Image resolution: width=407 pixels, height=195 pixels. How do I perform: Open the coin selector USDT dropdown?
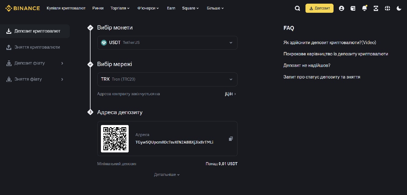167,43
